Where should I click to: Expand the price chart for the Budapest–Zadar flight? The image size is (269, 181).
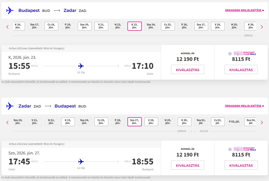244,11
